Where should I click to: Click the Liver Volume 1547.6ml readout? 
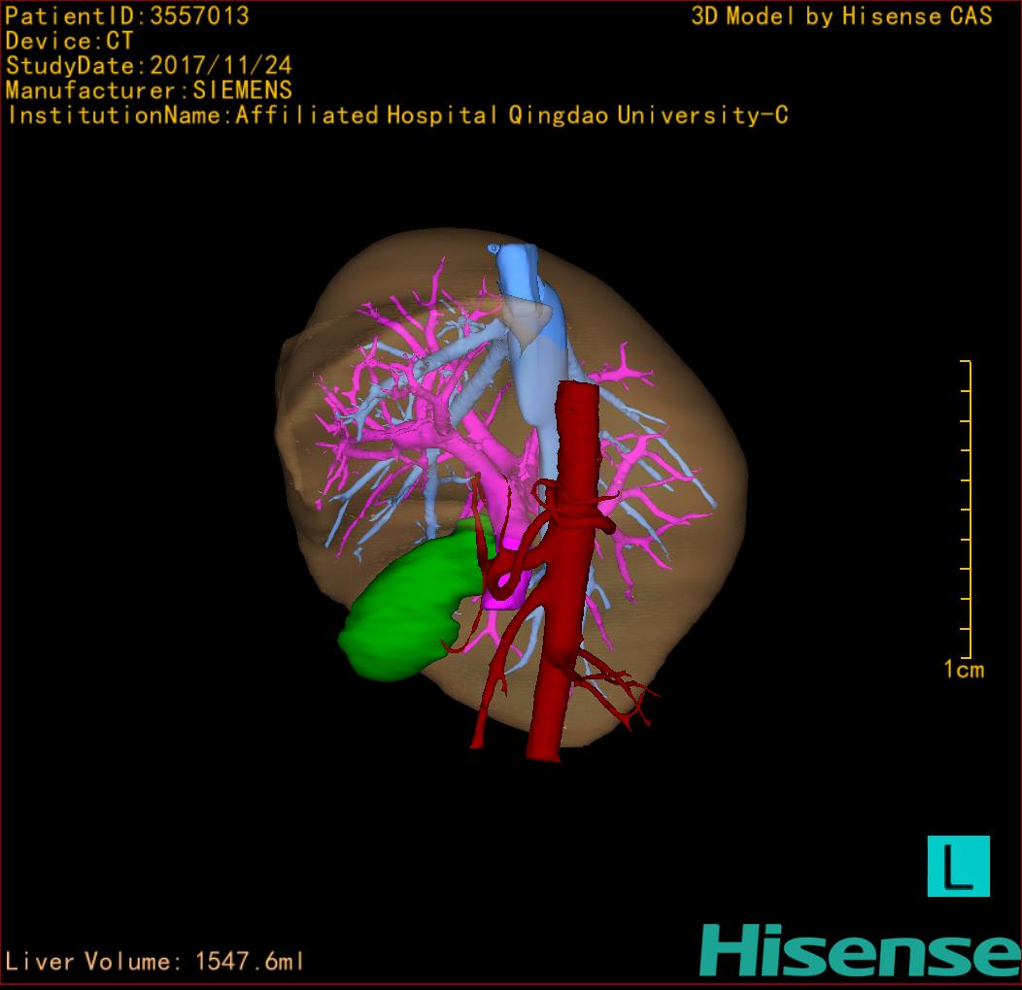pyautogui.click(x=155, y=962)
